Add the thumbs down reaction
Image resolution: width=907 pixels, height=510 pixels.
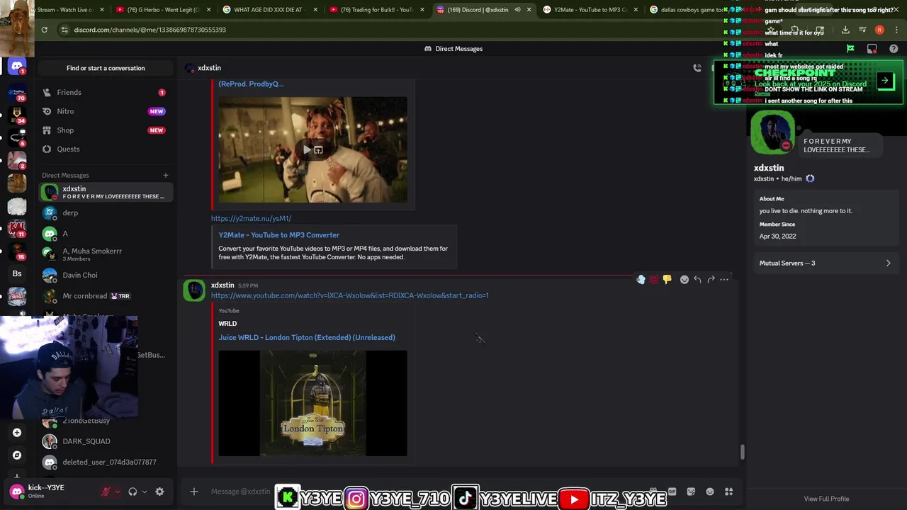(667, 280)
